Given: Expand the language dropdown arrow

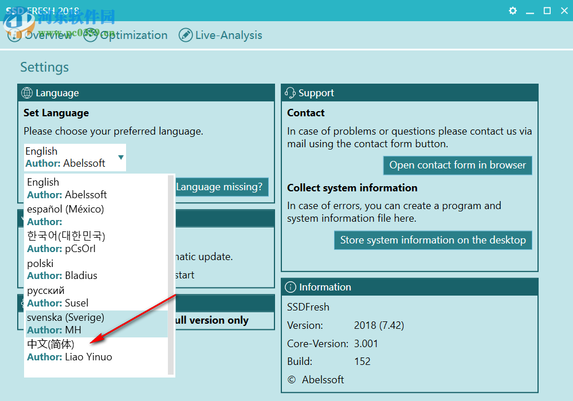Looking at the screenshot, I should point(121,158).
